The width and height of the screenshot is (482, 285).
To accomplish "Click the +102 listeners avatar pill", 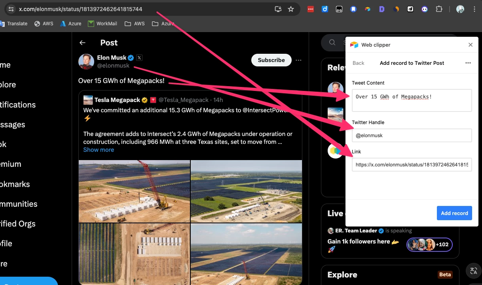I will (x=429, y=244).
